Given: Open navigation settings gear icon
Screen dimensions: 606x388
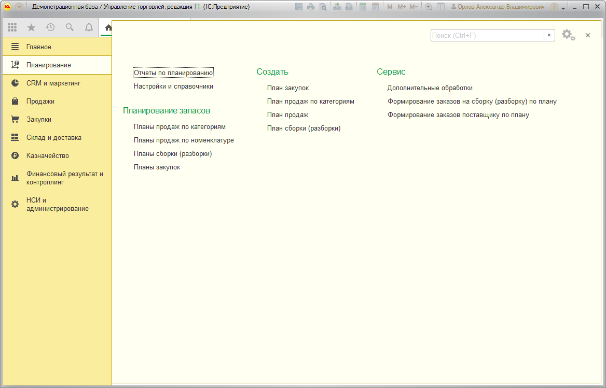Looking at the screenshot, I should coord(568,35).
